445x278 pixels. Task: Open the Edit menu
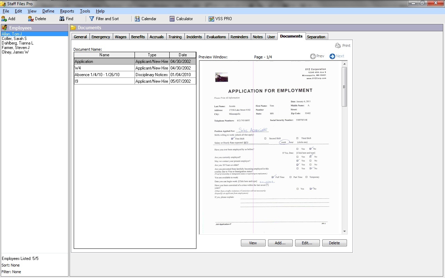pos(18,11)
